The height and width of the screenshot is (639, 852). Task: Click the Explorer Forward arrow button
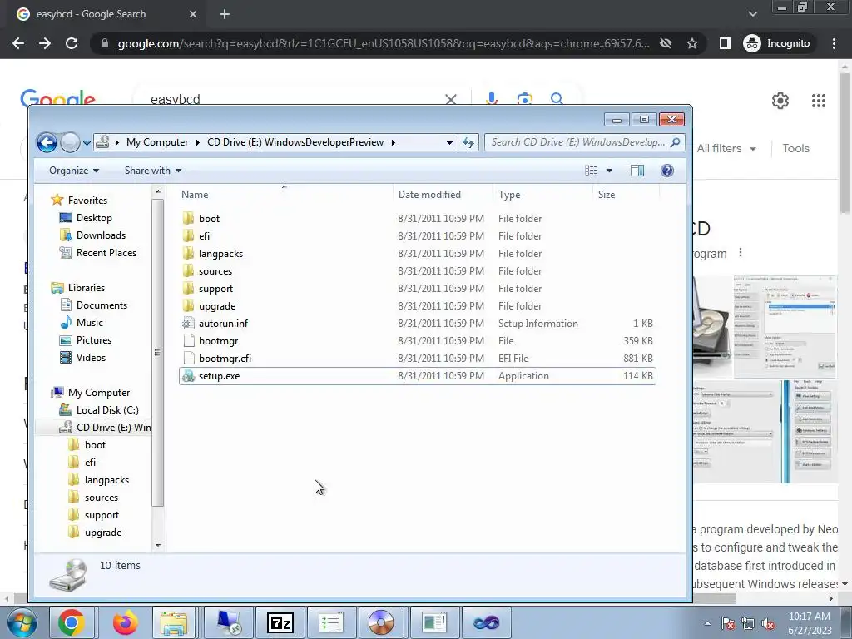[70, 142]
